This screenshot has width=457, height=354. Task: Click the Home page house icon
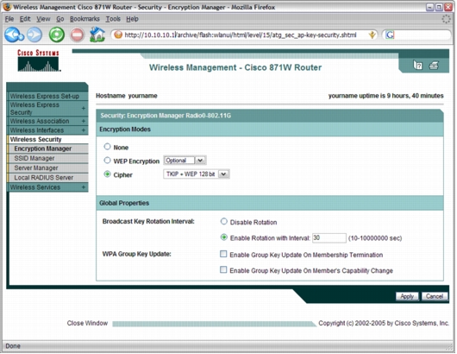97,35
